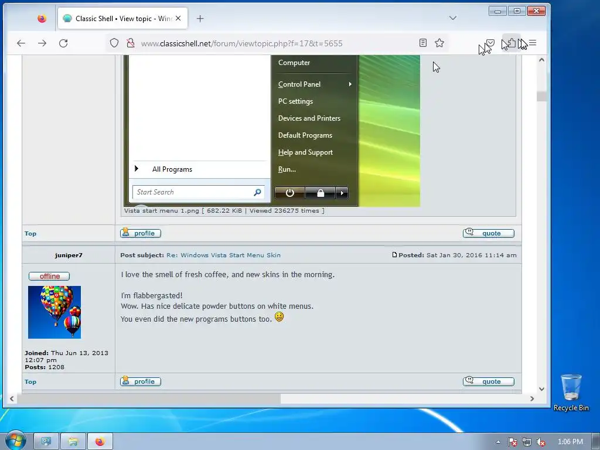The width and height of the screenshot is (600, 450).
Task: Show the insecure connection lock info
Action: (131, 43)
